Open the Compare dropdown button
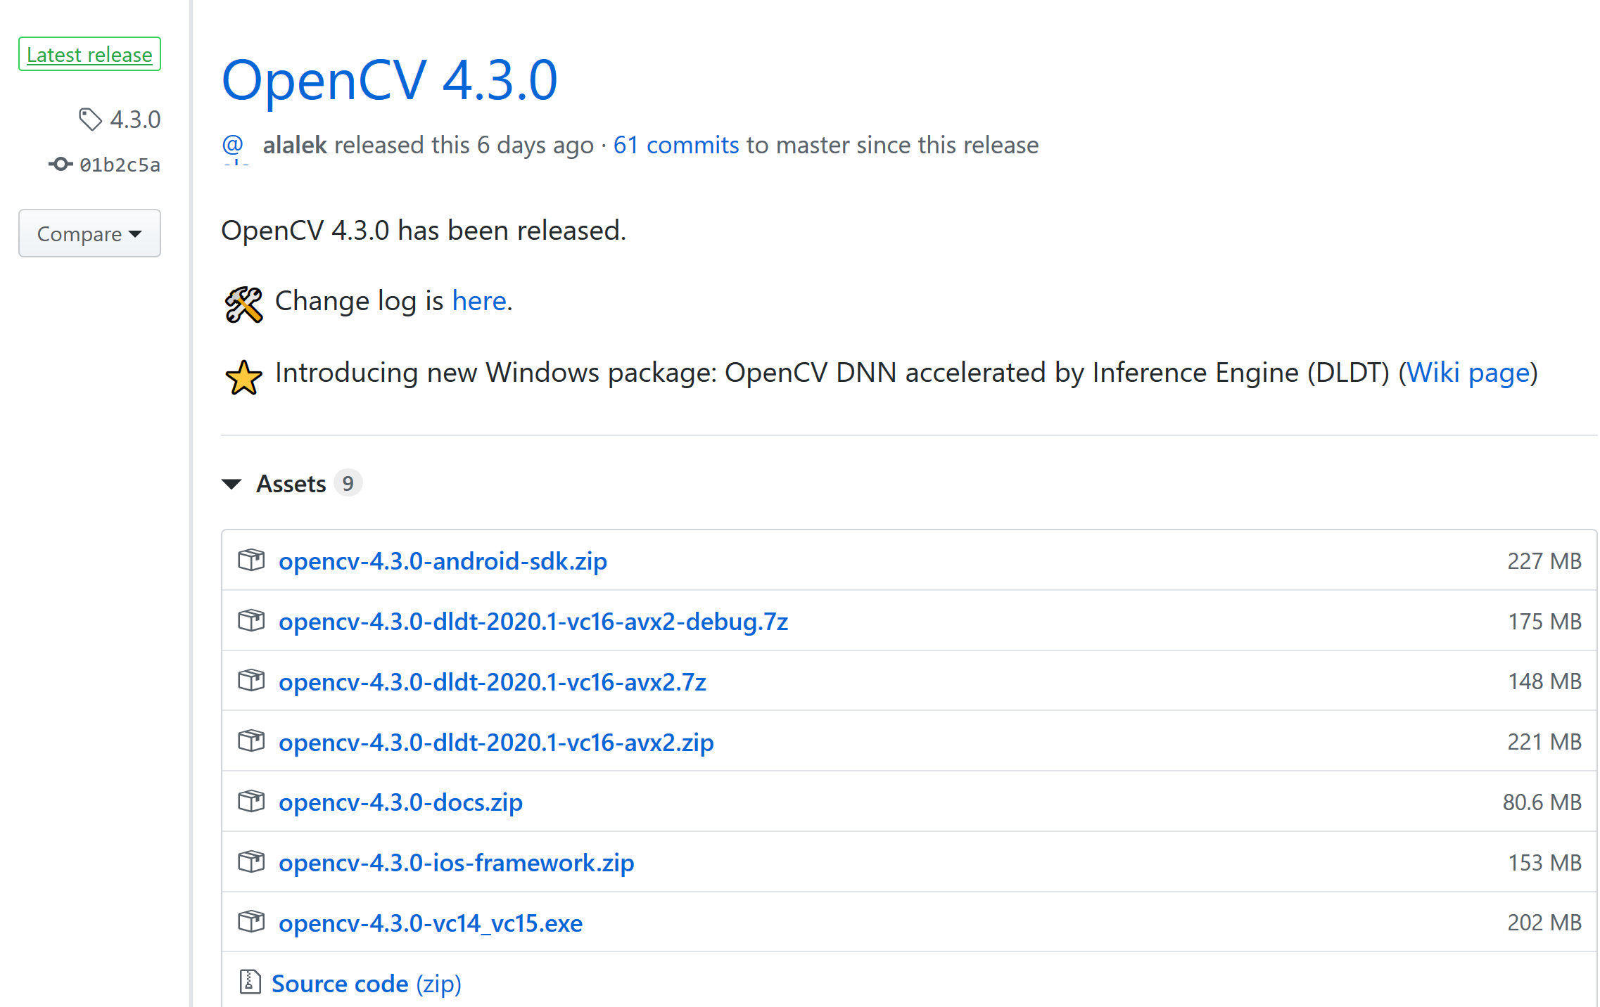 [89, 233]
